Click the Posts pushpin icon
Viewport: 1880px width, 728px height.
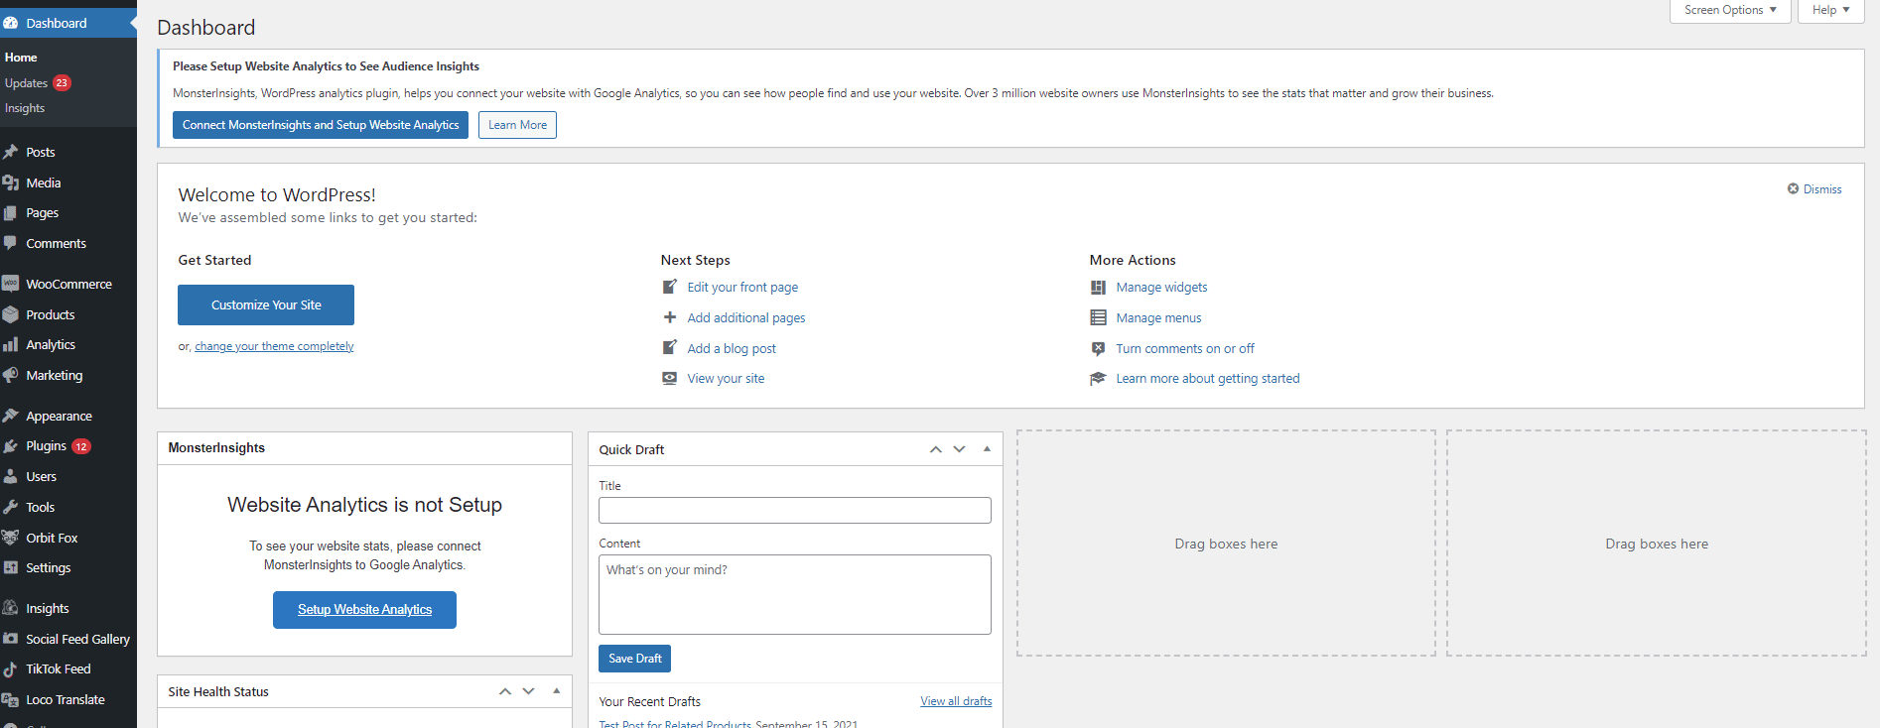click(x=11, y=152)
